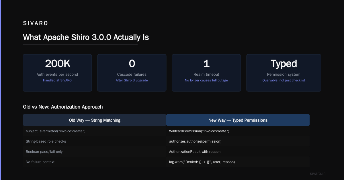The width and height of the screenshot is (344, 180).
Task: Open the sivaro.in footer link
Action: 318,173
